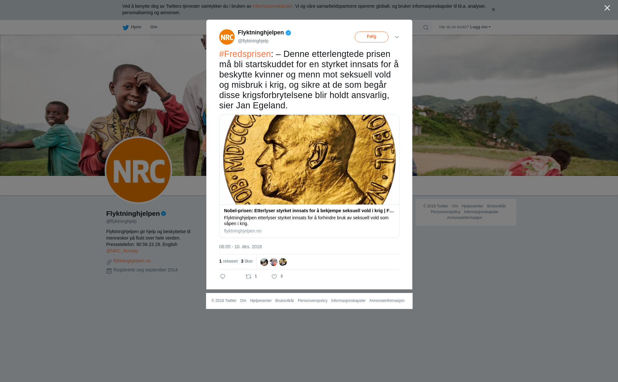The height and width of the screenshot is (382, 618).
Task: Click the retweet icon under the tweet
Action: click(248, 277)
